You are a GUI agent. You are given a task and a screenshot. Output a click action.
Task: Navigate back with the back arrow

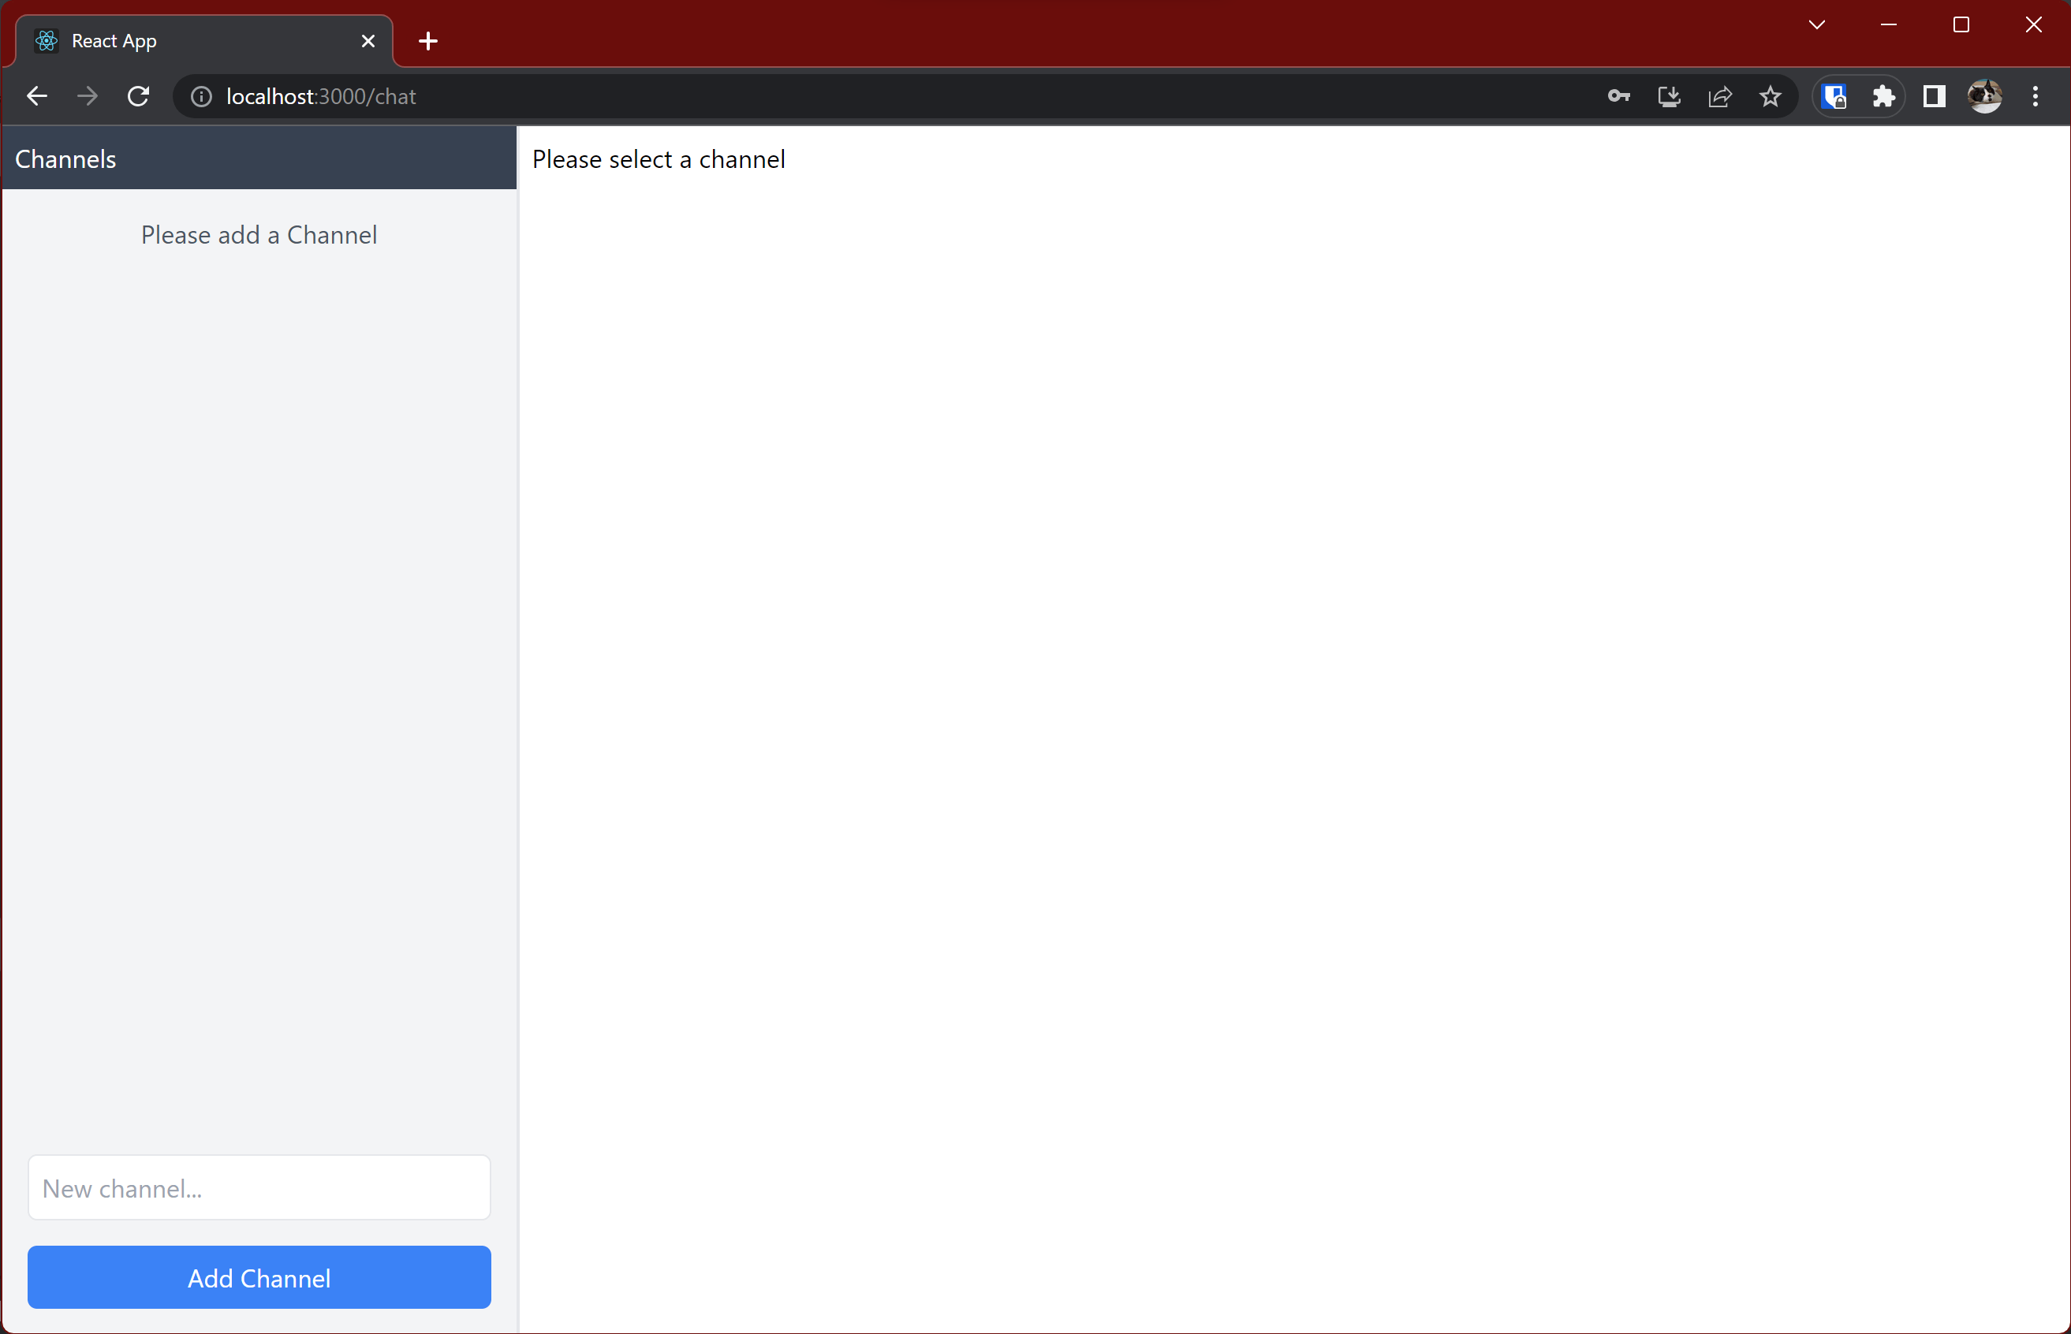tap(35, 96)
